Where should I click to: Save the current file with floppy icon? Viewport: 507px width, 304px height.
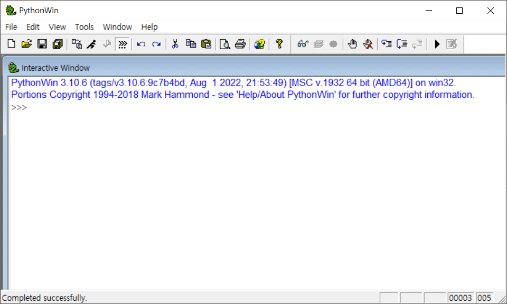coord(42,44)
